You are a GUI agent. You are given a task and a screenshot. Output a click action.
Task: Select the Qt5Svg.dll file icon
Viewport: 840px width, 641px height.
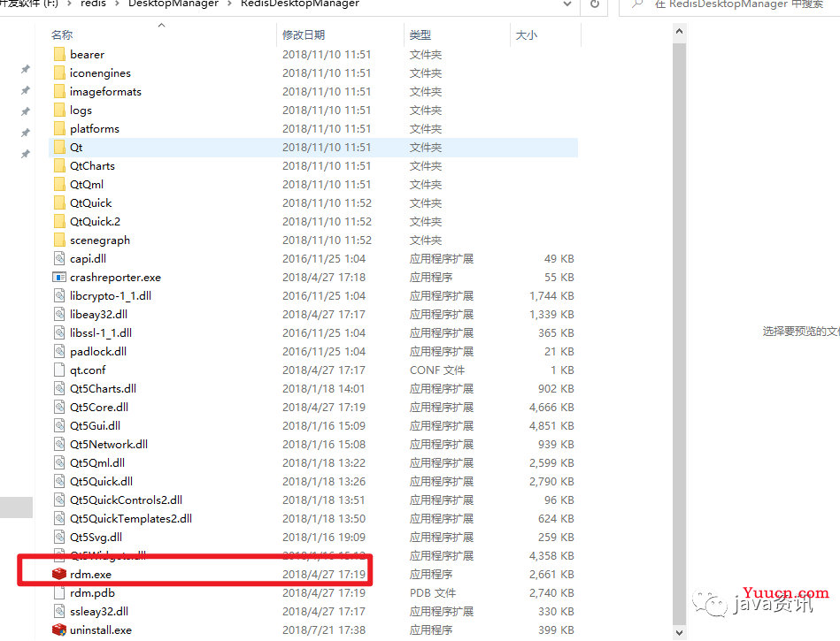click(x=59, y=537)
